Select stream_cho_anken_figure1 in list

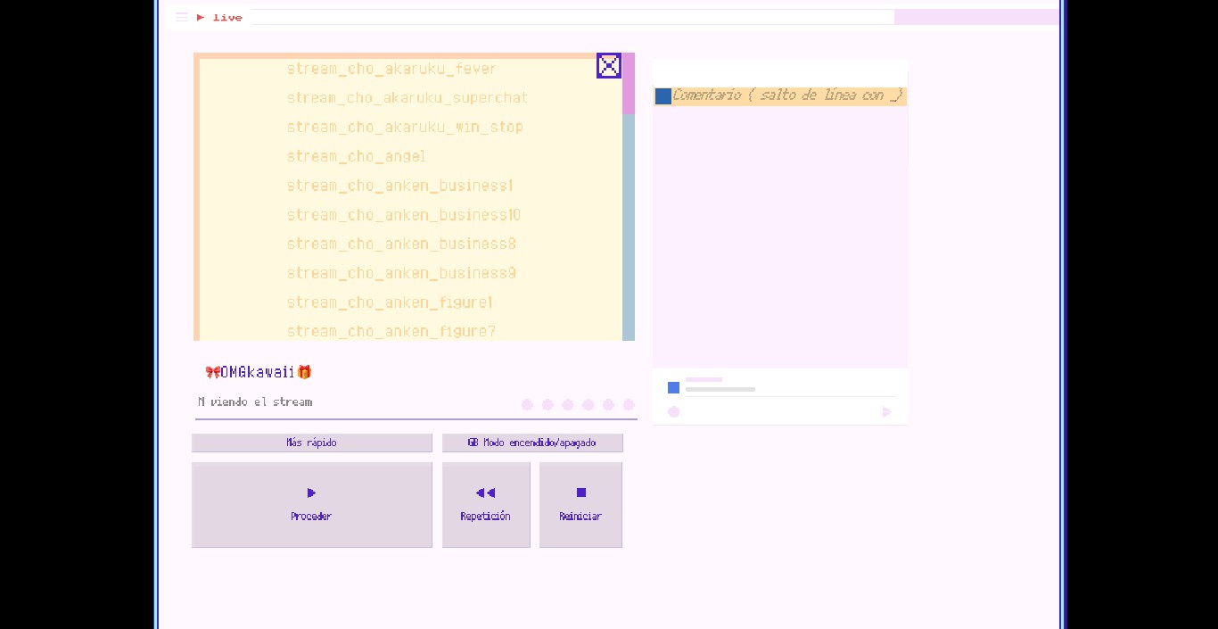[390, 302]
